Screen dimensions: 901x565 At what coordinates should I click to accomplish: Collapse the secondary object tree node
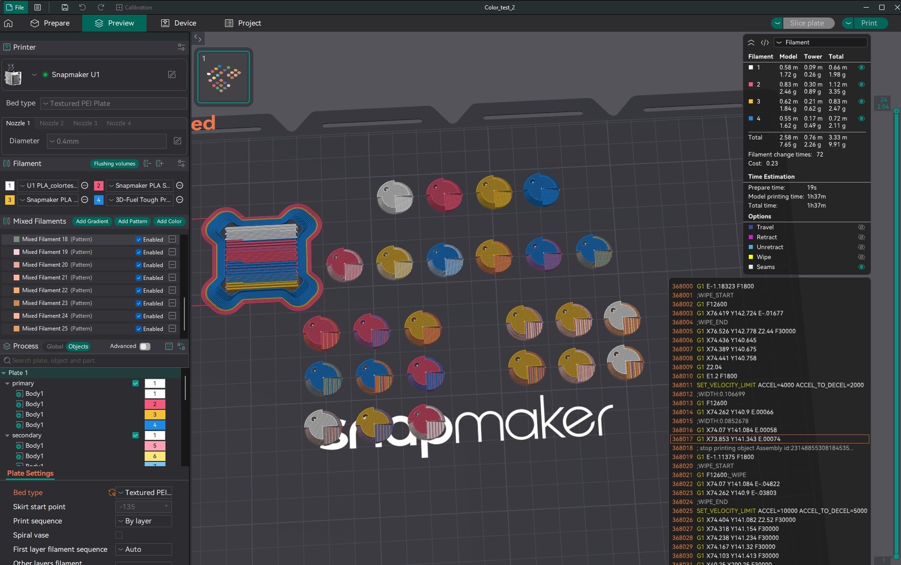click(x=7, y=435)
